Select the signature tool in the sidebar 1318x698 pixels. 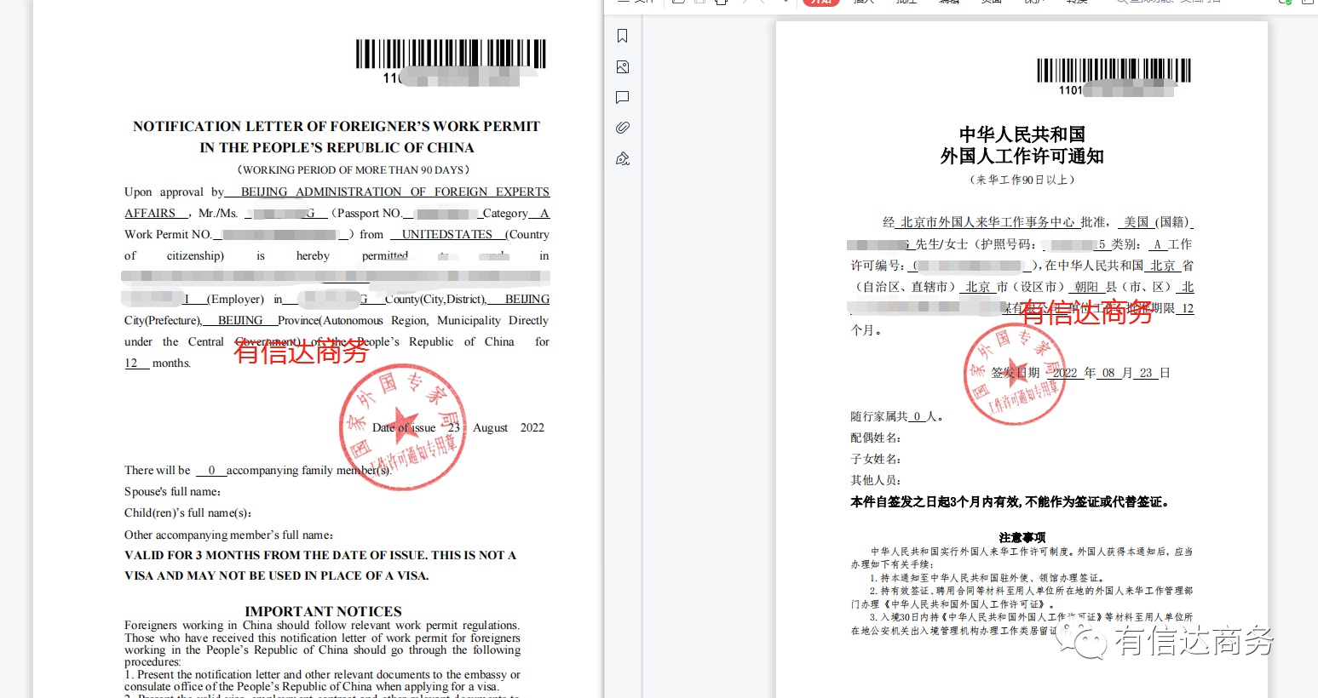(622, 158)
